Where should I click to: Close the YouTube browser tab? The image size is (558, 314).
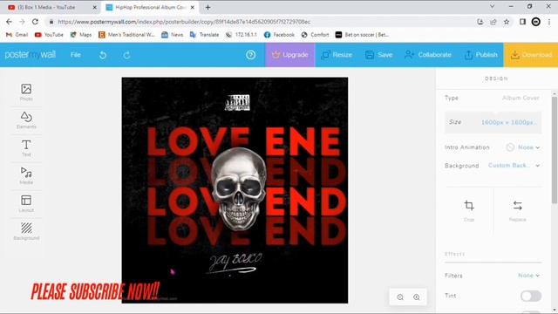[95, 7]
